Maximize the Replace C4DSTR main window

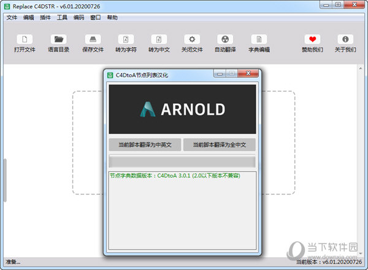338,5
